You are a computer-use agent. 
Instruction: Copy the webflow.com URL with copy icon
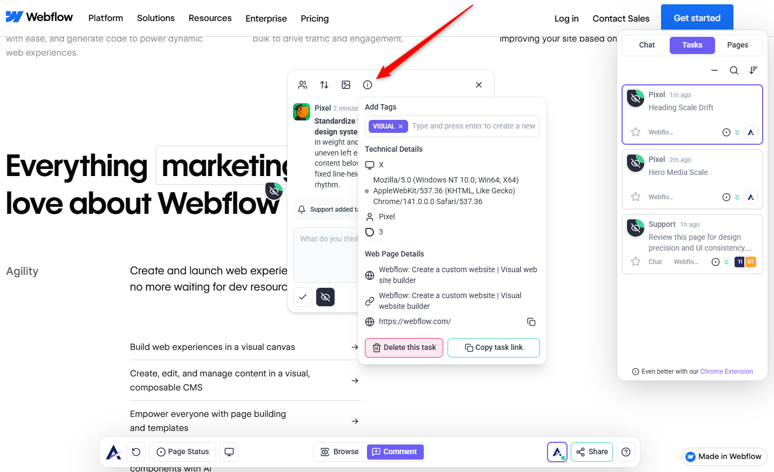tap(531, 322)
